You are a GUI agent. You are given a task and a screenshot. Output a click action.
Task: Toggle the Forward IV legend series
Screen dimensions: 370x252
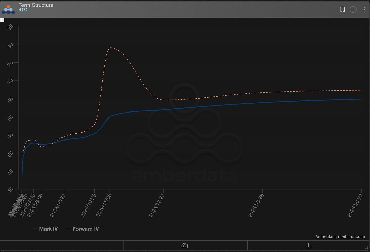click(x=82, y=229)
